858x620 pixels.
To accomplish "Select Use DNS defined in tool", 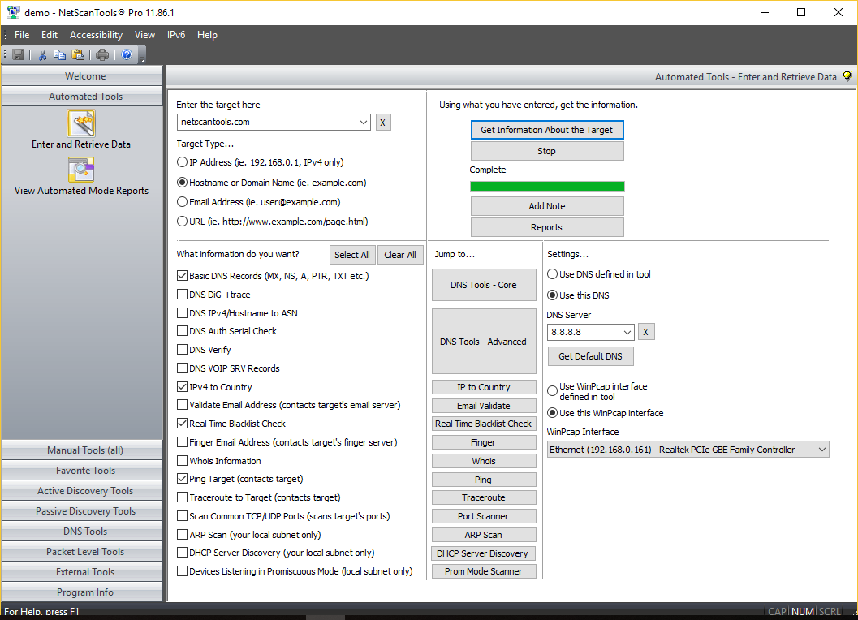I will click(553, 275).
